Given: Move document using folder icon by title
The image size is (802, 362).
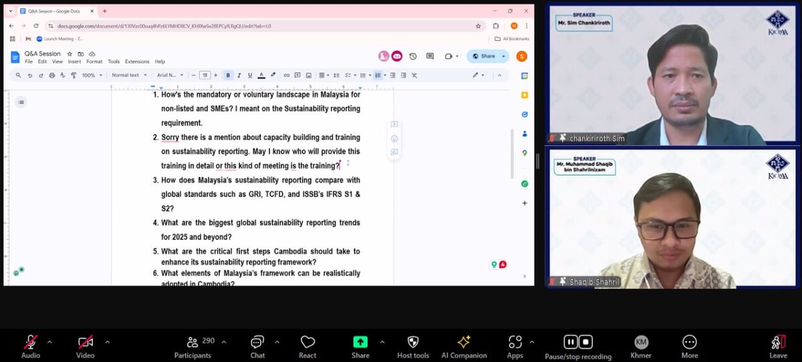Looking at the screenshot, I should tap(80, 53).
